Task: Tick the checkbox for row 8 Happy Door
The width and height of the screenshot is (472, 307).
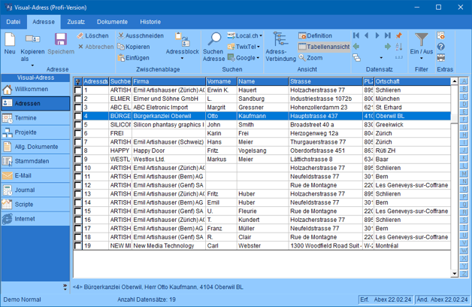Action: (78, 150)
